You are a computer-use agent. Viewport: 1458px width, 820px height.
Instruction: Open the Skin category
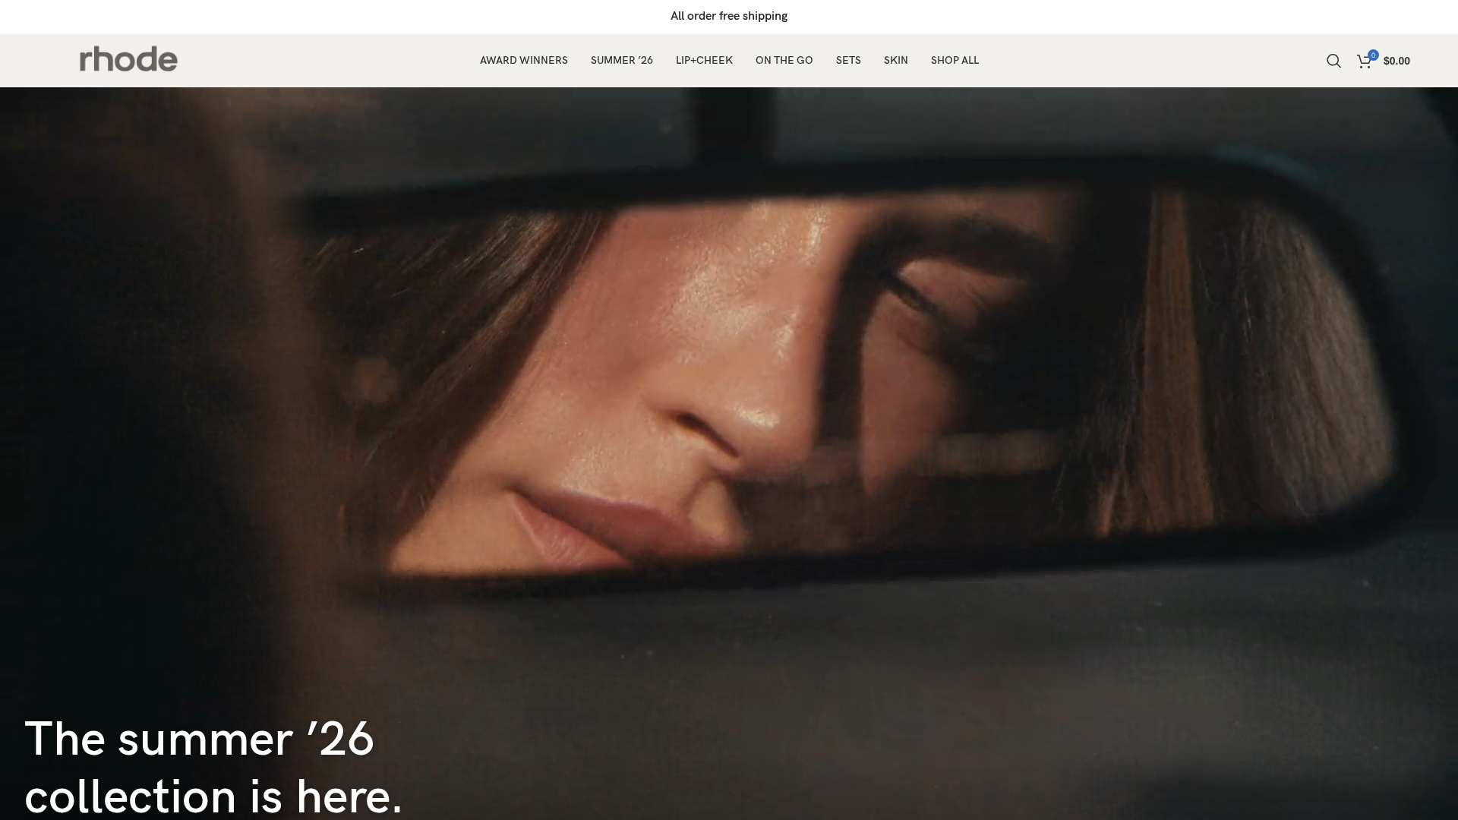pyautogui.click(x=895, y=61)
